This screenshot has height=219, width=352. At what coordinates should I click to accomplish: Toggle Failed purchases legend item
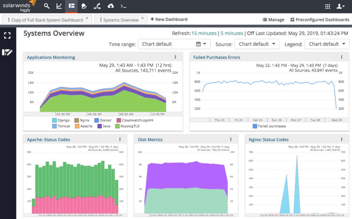269,126
